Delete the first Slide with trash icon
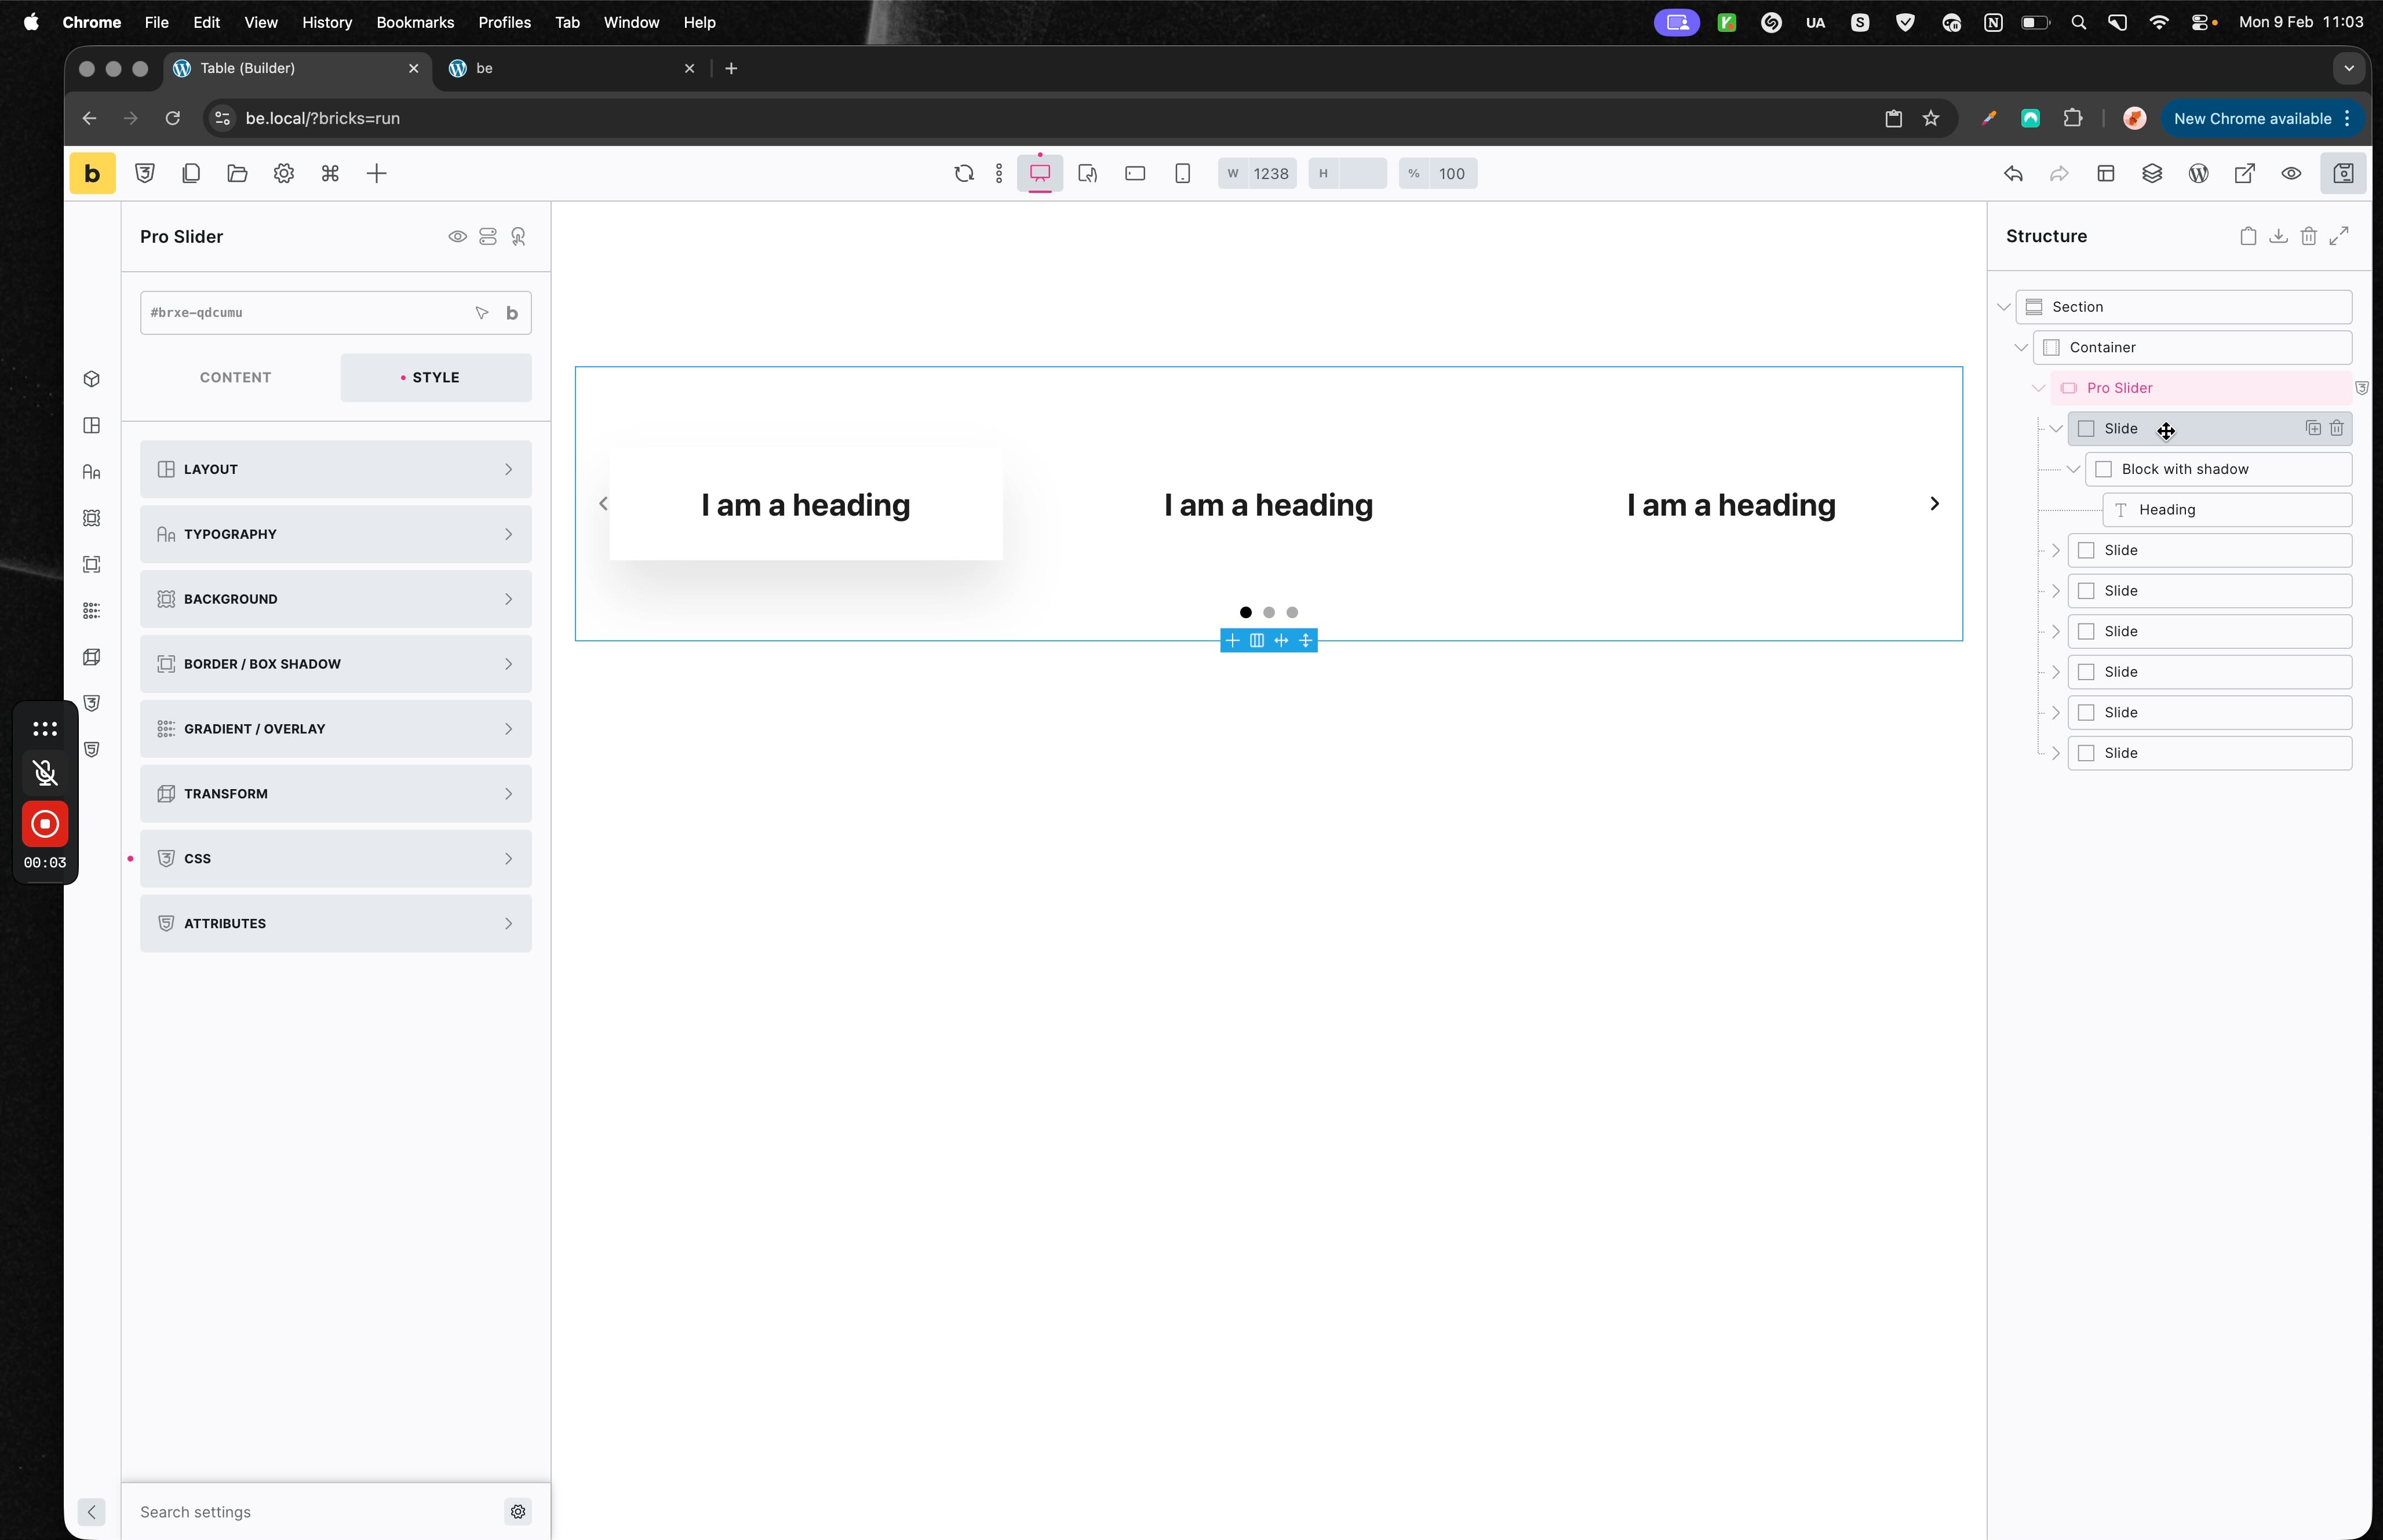 (x=2337, y=428)
